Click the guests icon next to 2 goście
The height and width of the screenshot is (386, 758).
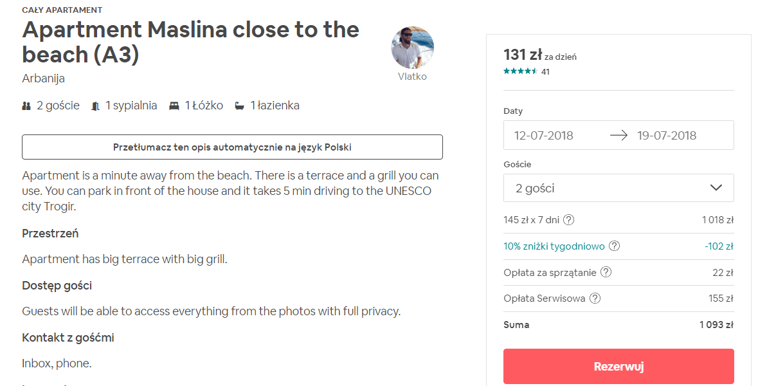(x=26, y=106)
